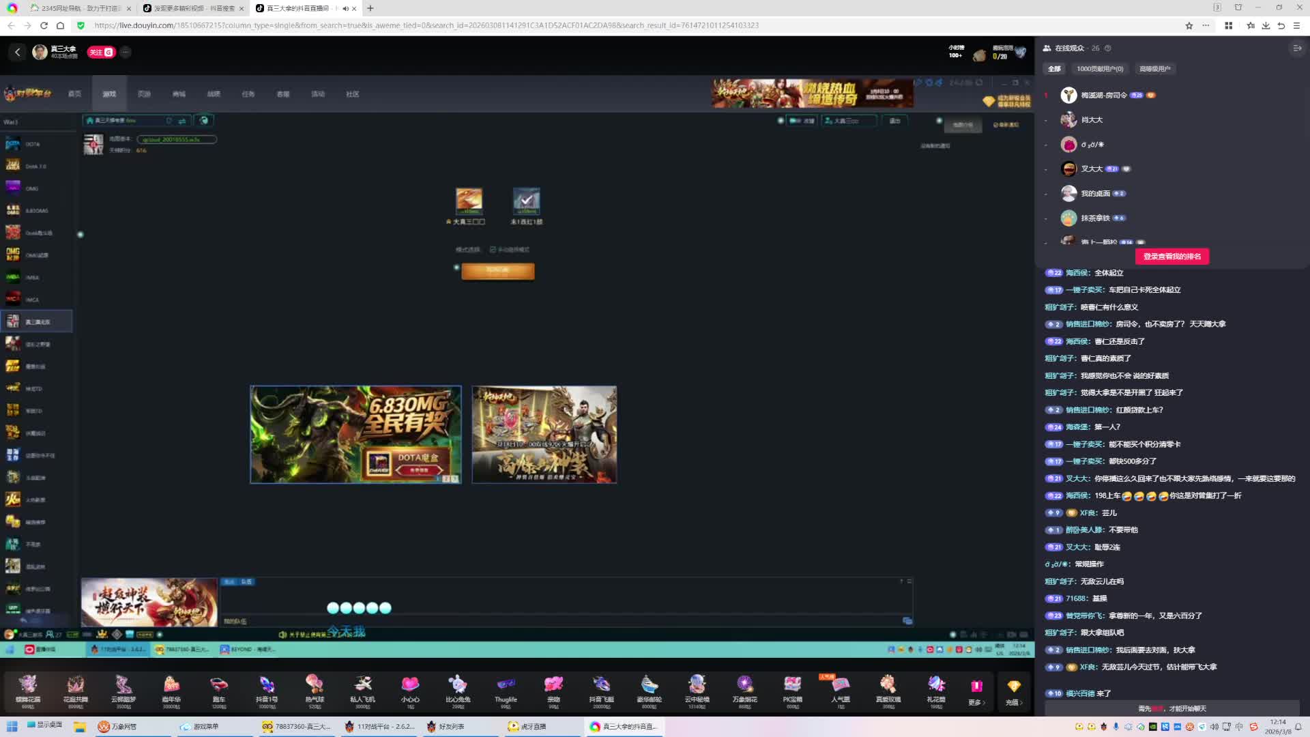Open 11对战平台 from the Windows taskbar
Viewport: 1310px width, 737px height.
tap(380, 727)
